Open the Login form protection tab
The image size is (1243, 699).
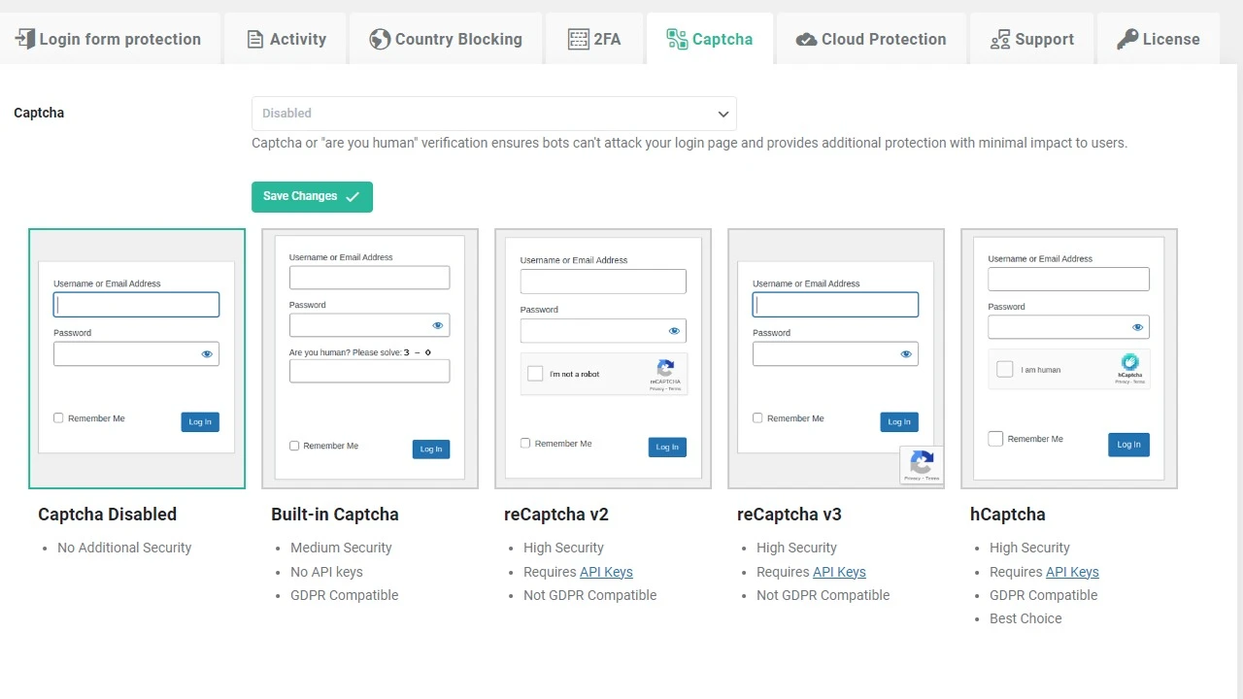109,39
